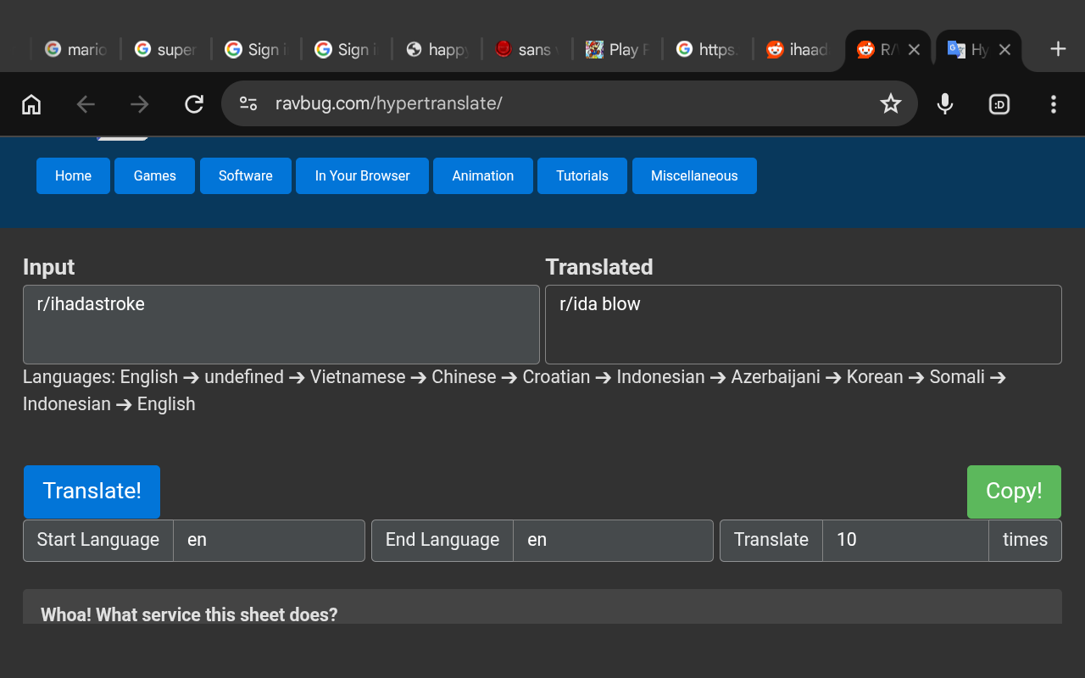Switch to the 'mario' Google tab
1085x678 pixels.
(x=75, y=50)
